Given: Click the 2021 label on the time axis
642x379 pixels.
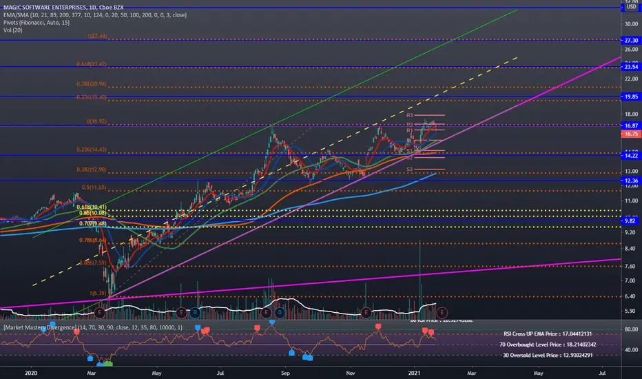Looking at the screenshot, I should click(415, 373).
